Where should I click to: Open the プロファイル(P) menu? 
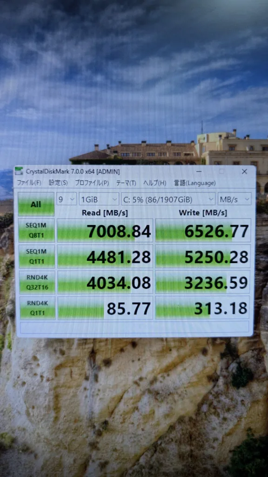point(92,183)
